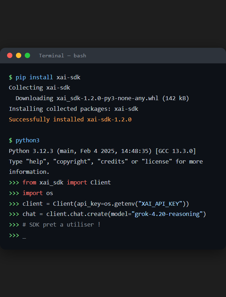This screenshot has height=297, width=226.
Task: Click the 'import os' line
Action: tap(31, 193)
